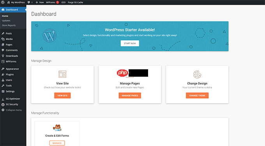The height and width of the screenshot is (146, 265).
Task: Click the Dashboard gauge icon in sidebar
Action: pos(3,10)
